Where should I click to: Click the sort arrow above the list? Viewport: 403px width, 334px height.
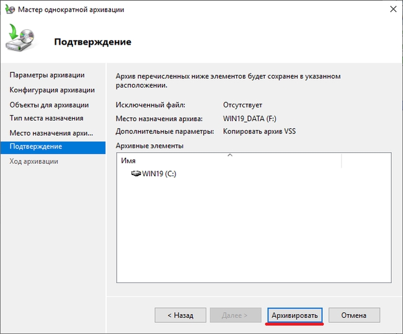[x=230, y=155]
